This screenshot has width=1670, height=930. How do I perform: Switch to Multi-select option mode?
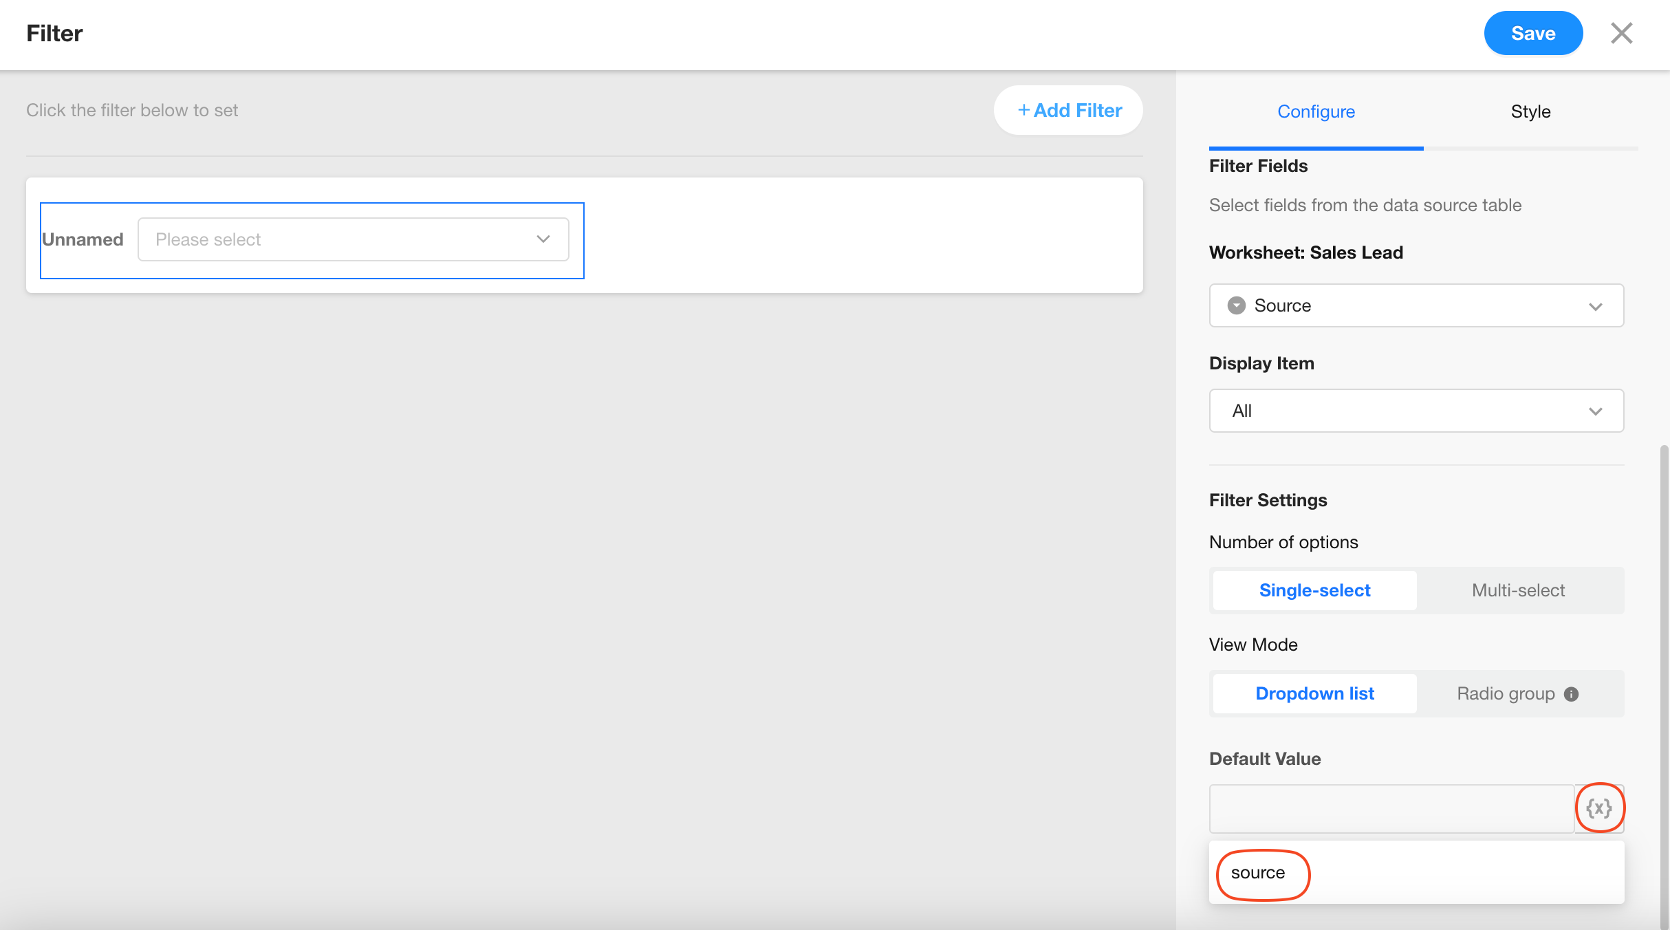[x=1518, y=590]
